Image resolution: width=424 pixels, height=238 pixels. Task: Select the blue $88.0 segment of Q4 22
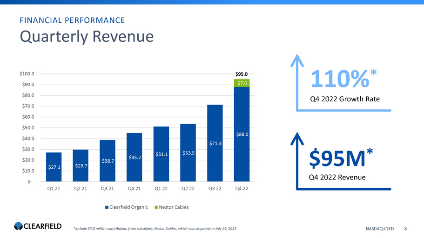(x=242, y=134)
